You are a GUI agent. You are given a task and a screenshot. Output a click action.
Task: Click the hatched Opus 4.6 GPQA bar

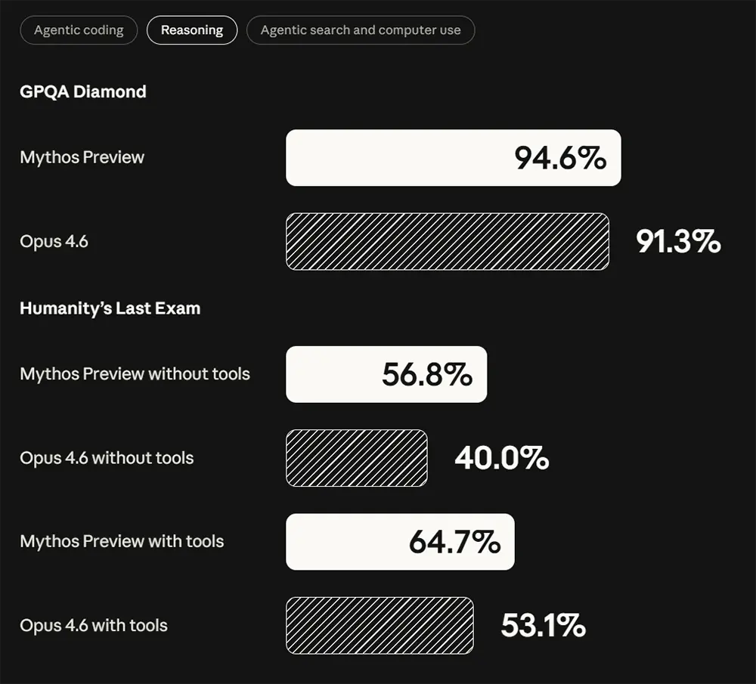click(x=447, y=241)
